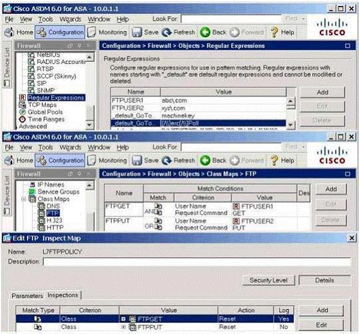Viewport: 359px width, 334px height.
Task: Open the Help menu in the second ASDM window
Action: pos(123,147)
